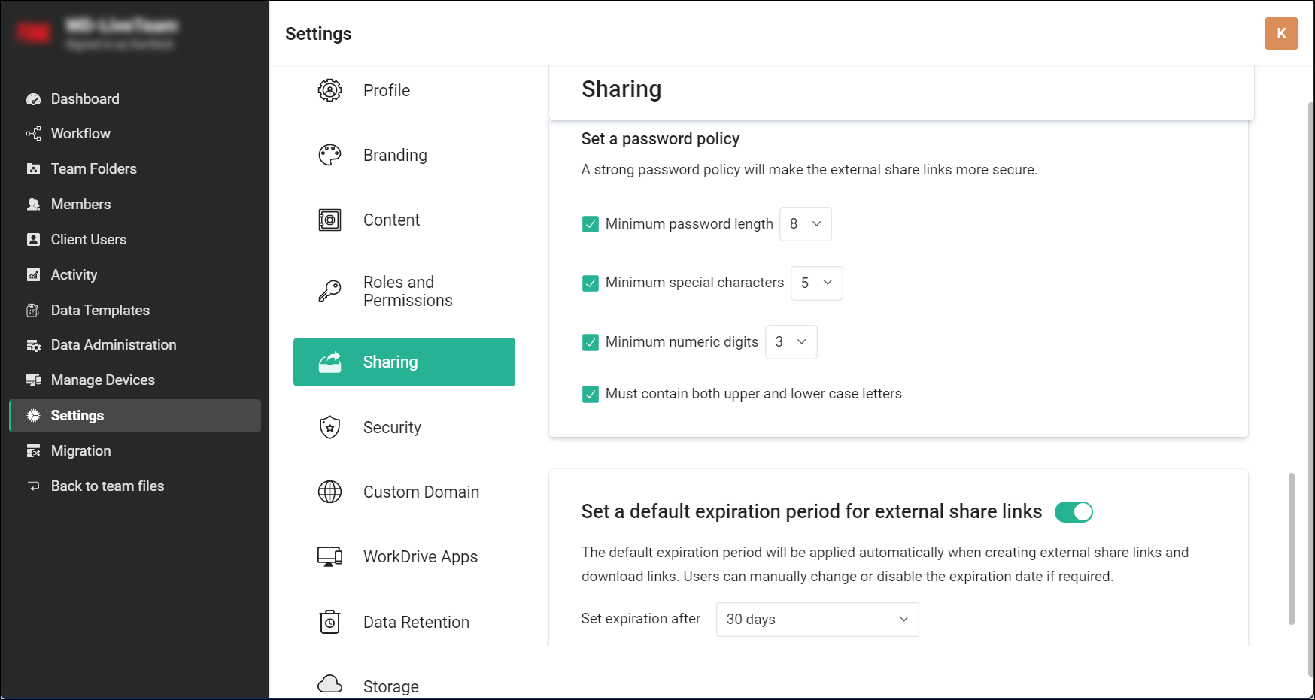Viewport: 1315px width, 700px height.
Task: Uncheck Minimum special characters checkbox
Action: click(591, 283)
